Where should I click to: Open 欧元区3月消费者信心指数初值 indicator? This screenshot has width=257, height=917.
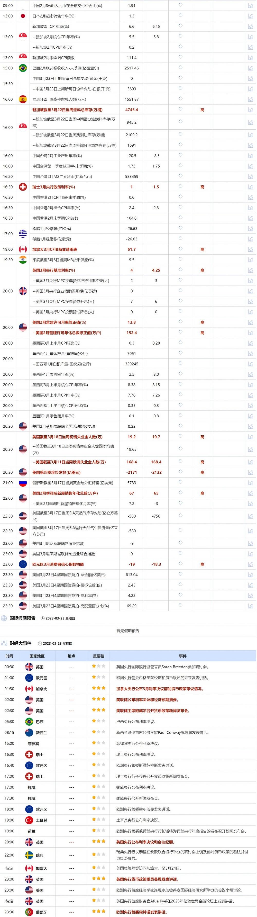58,564
